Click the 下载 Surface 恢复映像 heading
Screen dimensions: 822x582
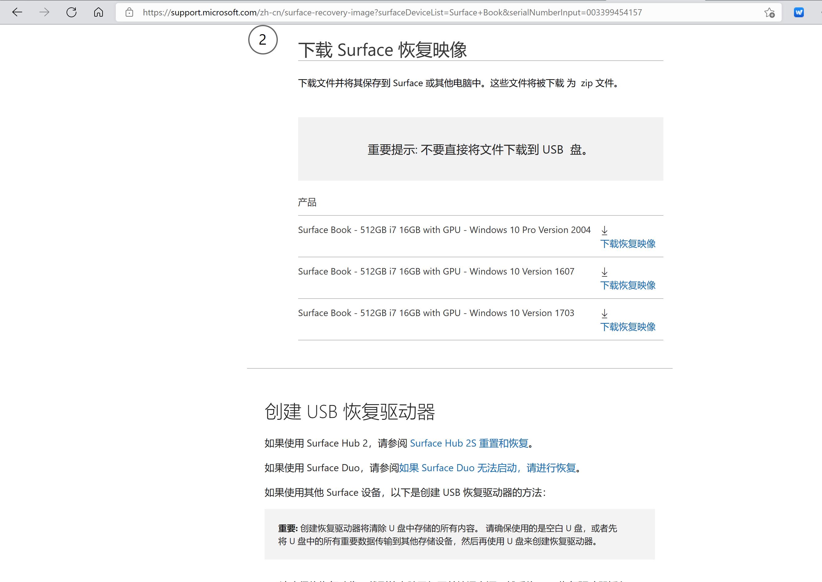point(382,50)
